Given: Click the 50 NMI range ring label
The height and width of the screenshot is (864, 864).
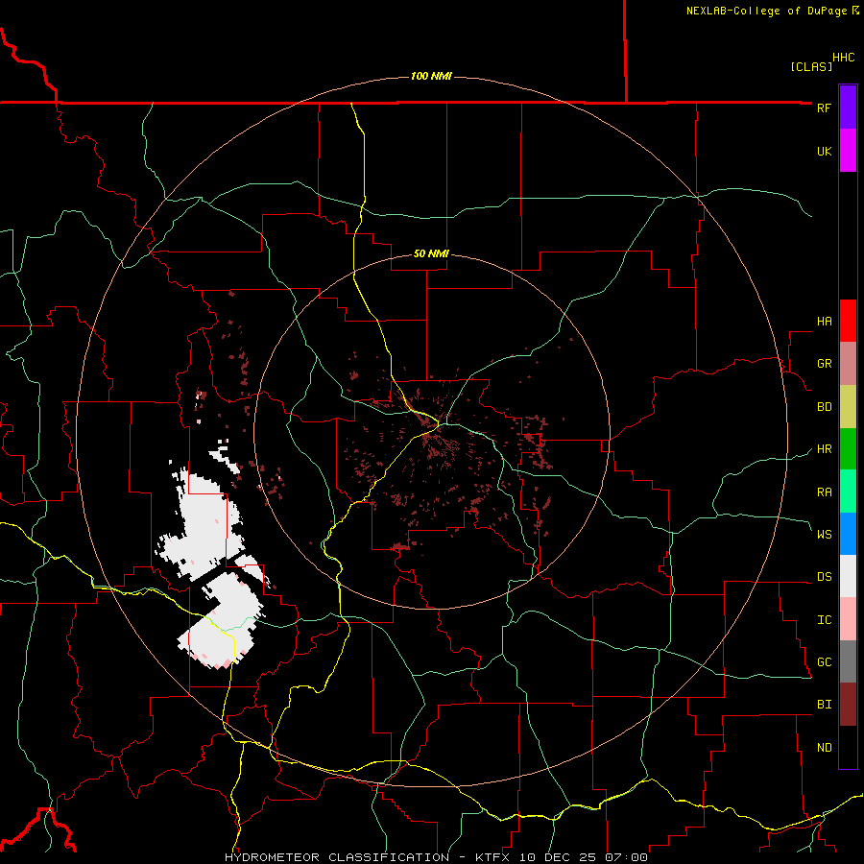Looking at the screenshot, I should point(431,253).
